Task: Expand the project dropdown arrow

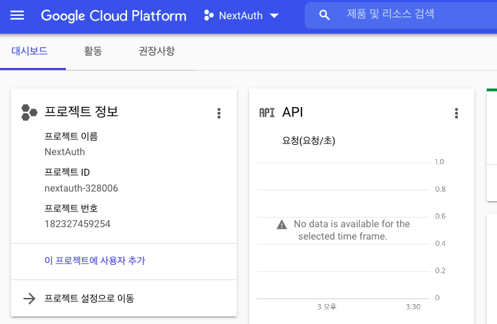Action: [x=274, y=16]
